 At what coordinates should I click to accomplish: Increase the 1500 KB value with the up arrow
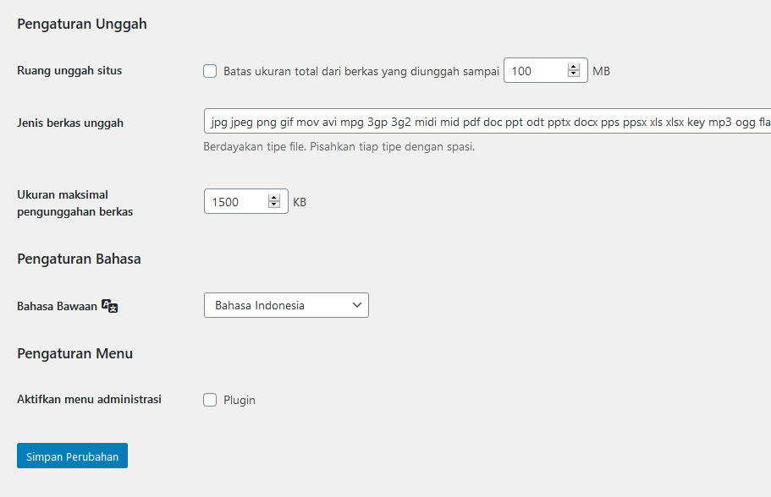pos(273,198)
